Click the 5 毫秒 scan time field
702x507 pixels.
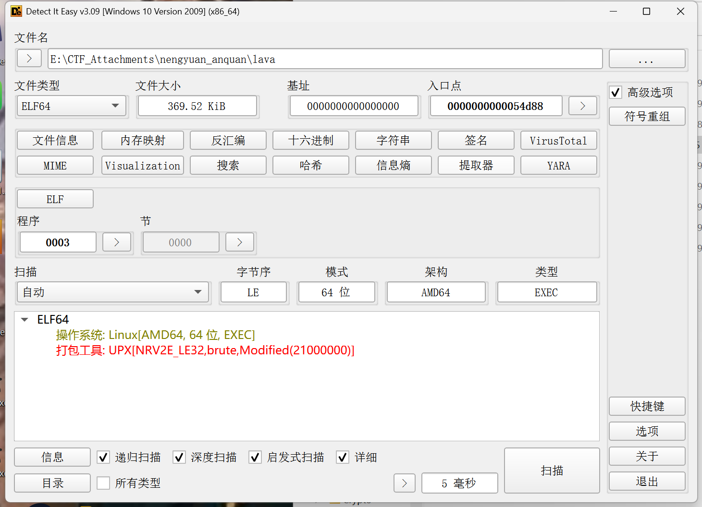[459, 483]
